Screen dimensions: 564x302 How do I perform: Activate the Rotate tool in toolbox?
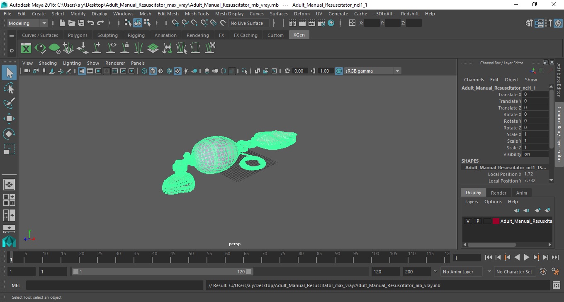pyautogui.click(x=9, y=134)
